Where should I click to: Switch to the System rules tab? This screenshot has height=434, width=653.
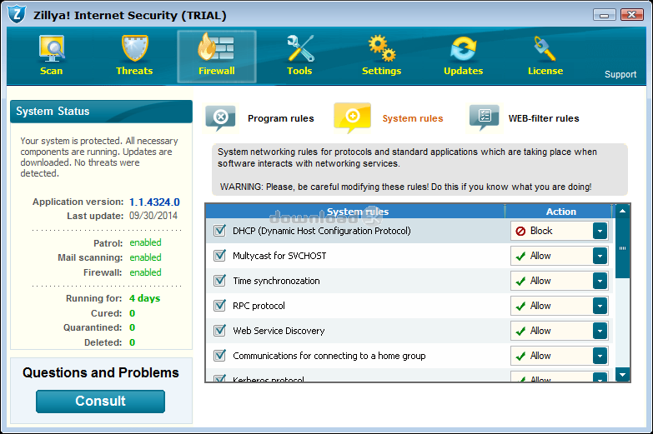pyautogui.click(x=413, y=118)
